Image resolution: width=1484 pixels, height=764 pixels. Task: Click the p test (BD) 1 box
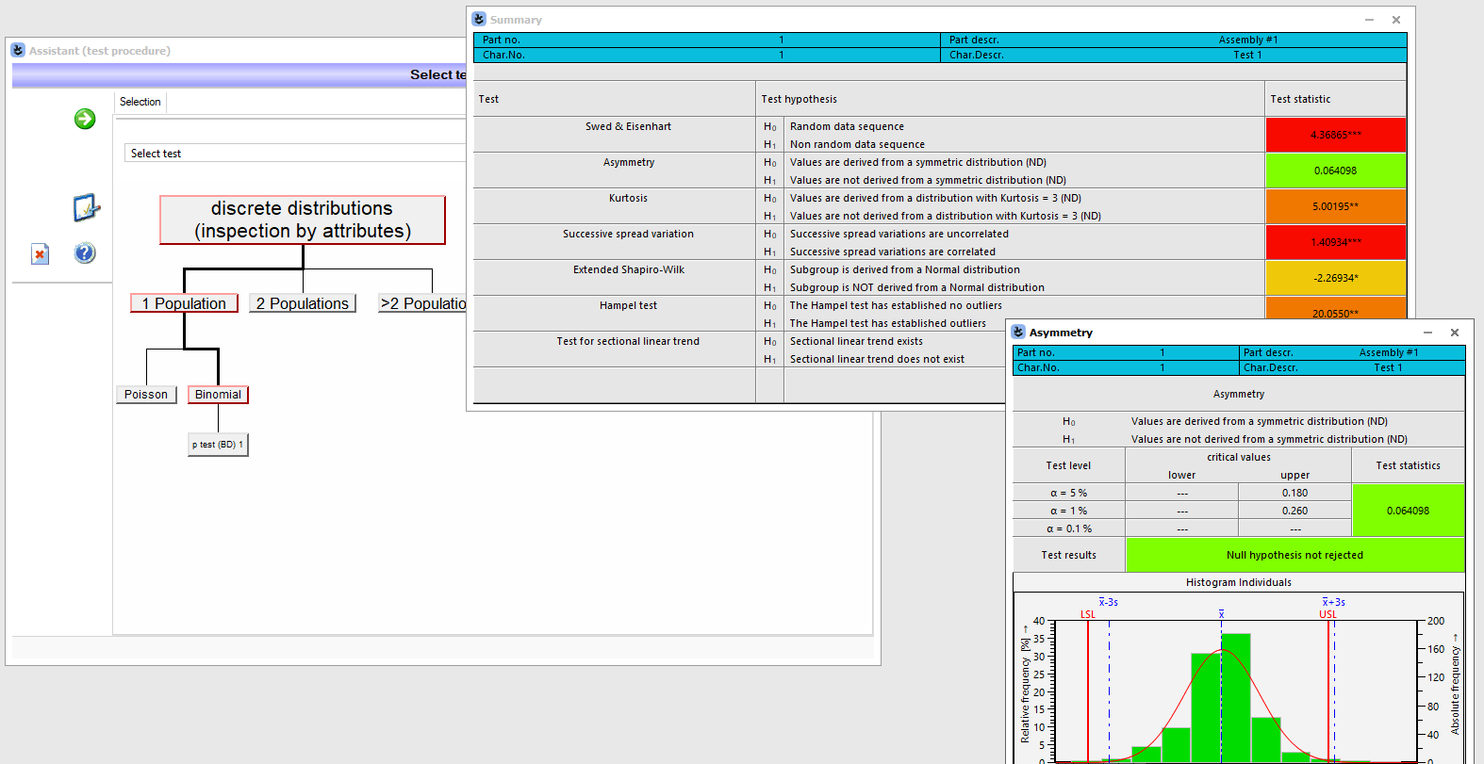point(218,445)
